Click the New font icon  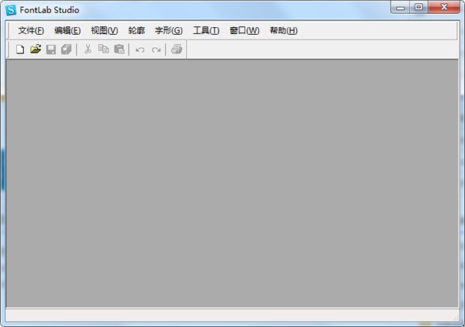(x=20, y=50)
